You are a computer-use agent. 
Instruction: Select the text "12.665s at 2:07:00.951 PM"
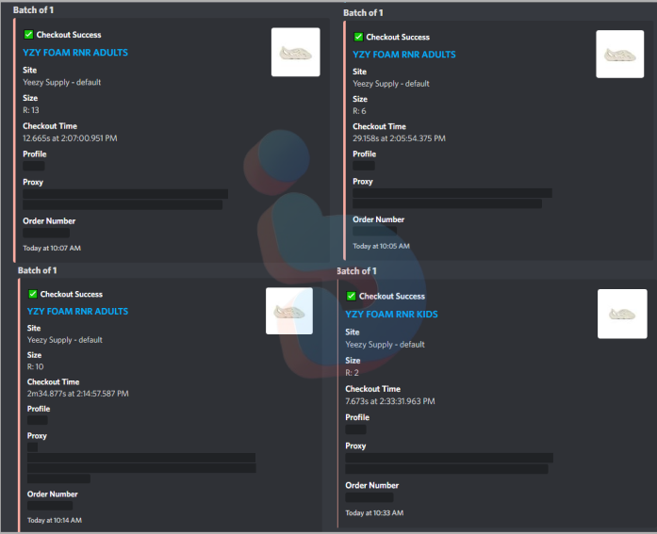pyautogui.click(x=70, y=138)
